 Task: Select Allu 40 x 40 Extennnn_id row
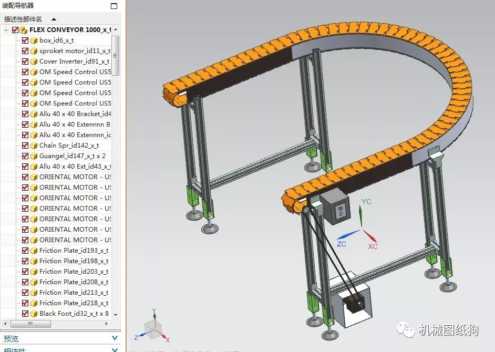pyautogui.click(x=75, y=135)
